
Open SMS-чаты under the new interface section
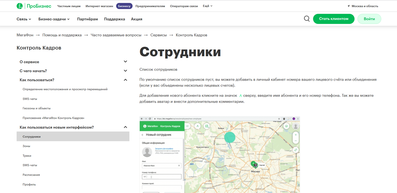click(x=30, y=165)
